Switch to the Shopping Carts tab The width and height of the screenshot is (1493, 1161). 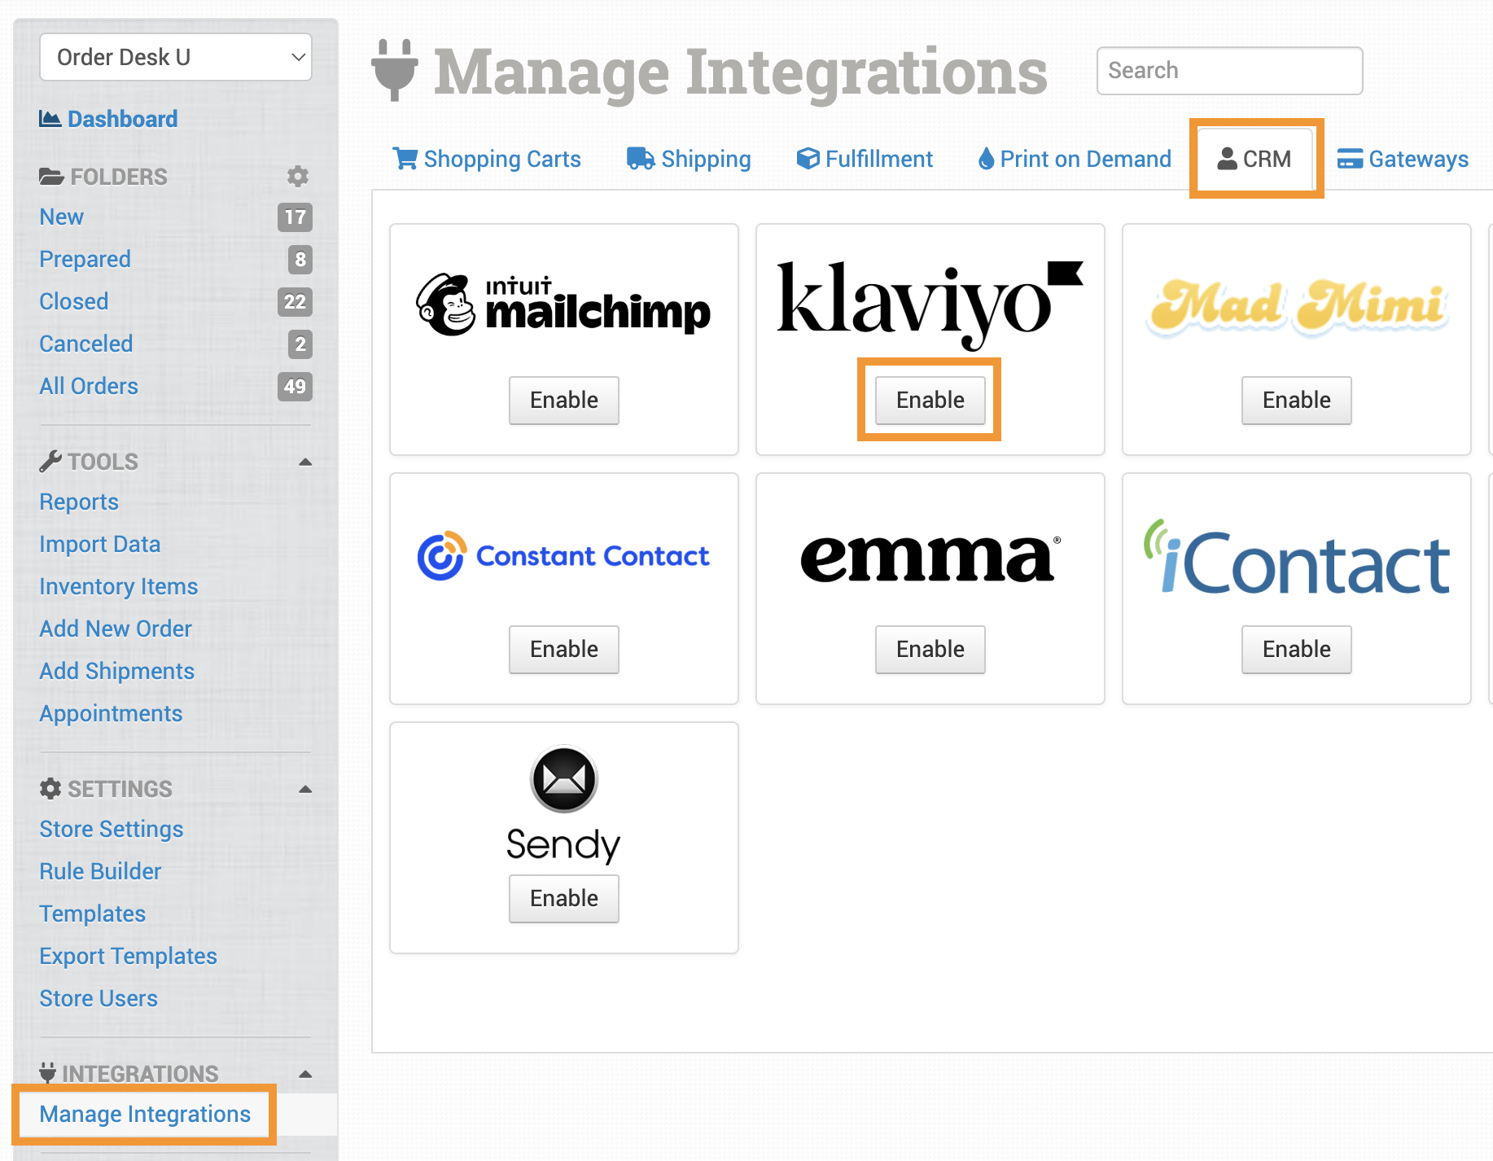point(502,158)
